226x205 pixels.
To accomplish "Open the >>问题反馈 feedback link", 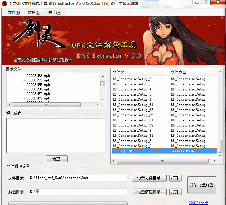I will click(x=199, y=203).
